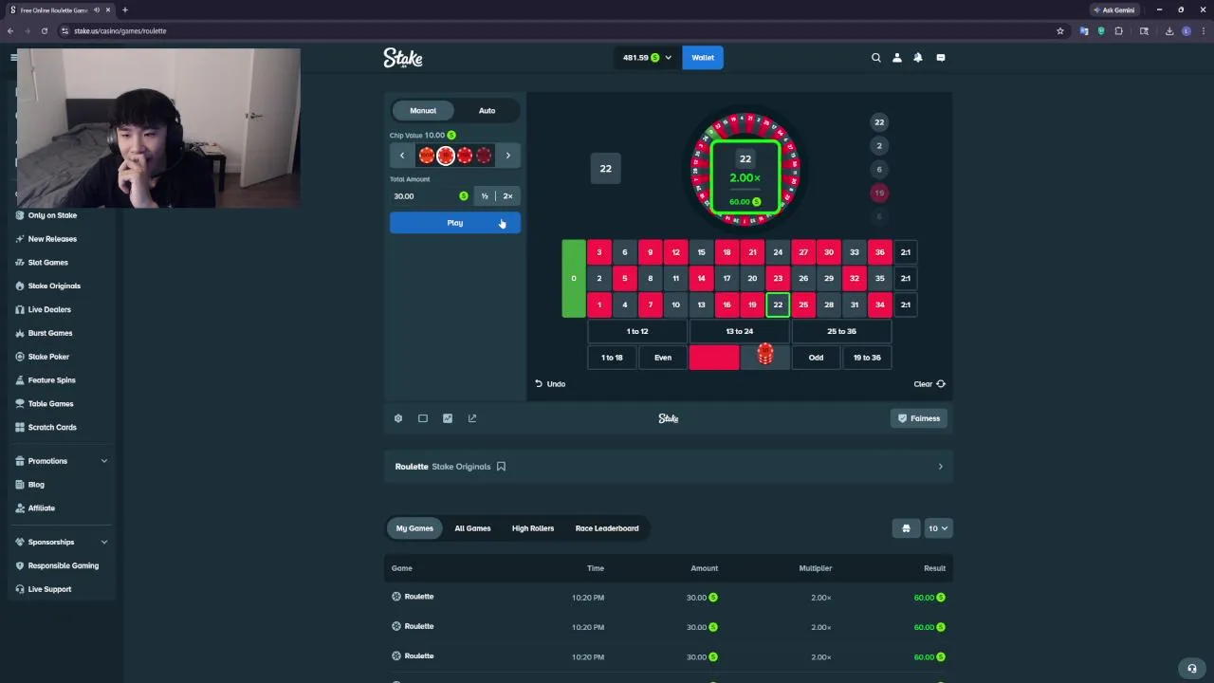Open the pop-out game icon
The height and width of the screenshot is (683, 1214).
(x=472, y=418)
